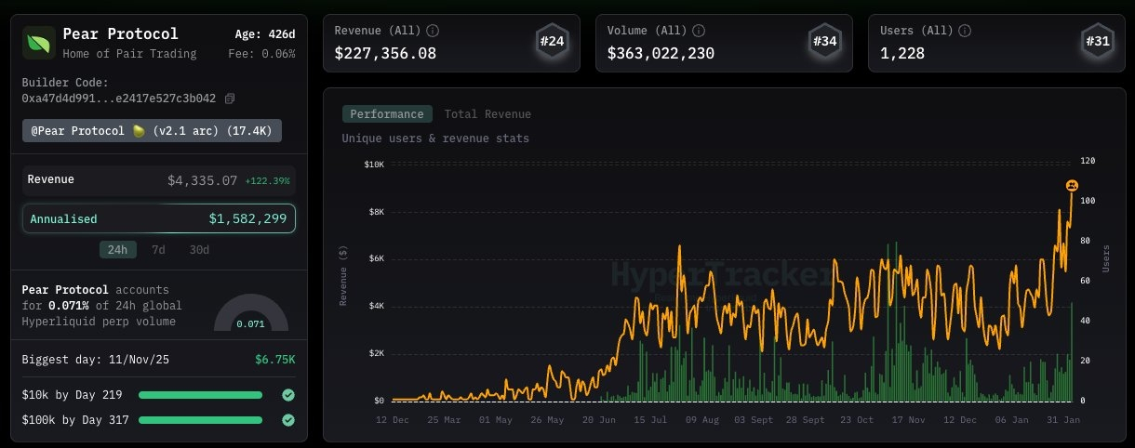Viewport: 1135px width, 448px height.
Task: Click the info icon next to Users (All)
Action: click(964, 31)
